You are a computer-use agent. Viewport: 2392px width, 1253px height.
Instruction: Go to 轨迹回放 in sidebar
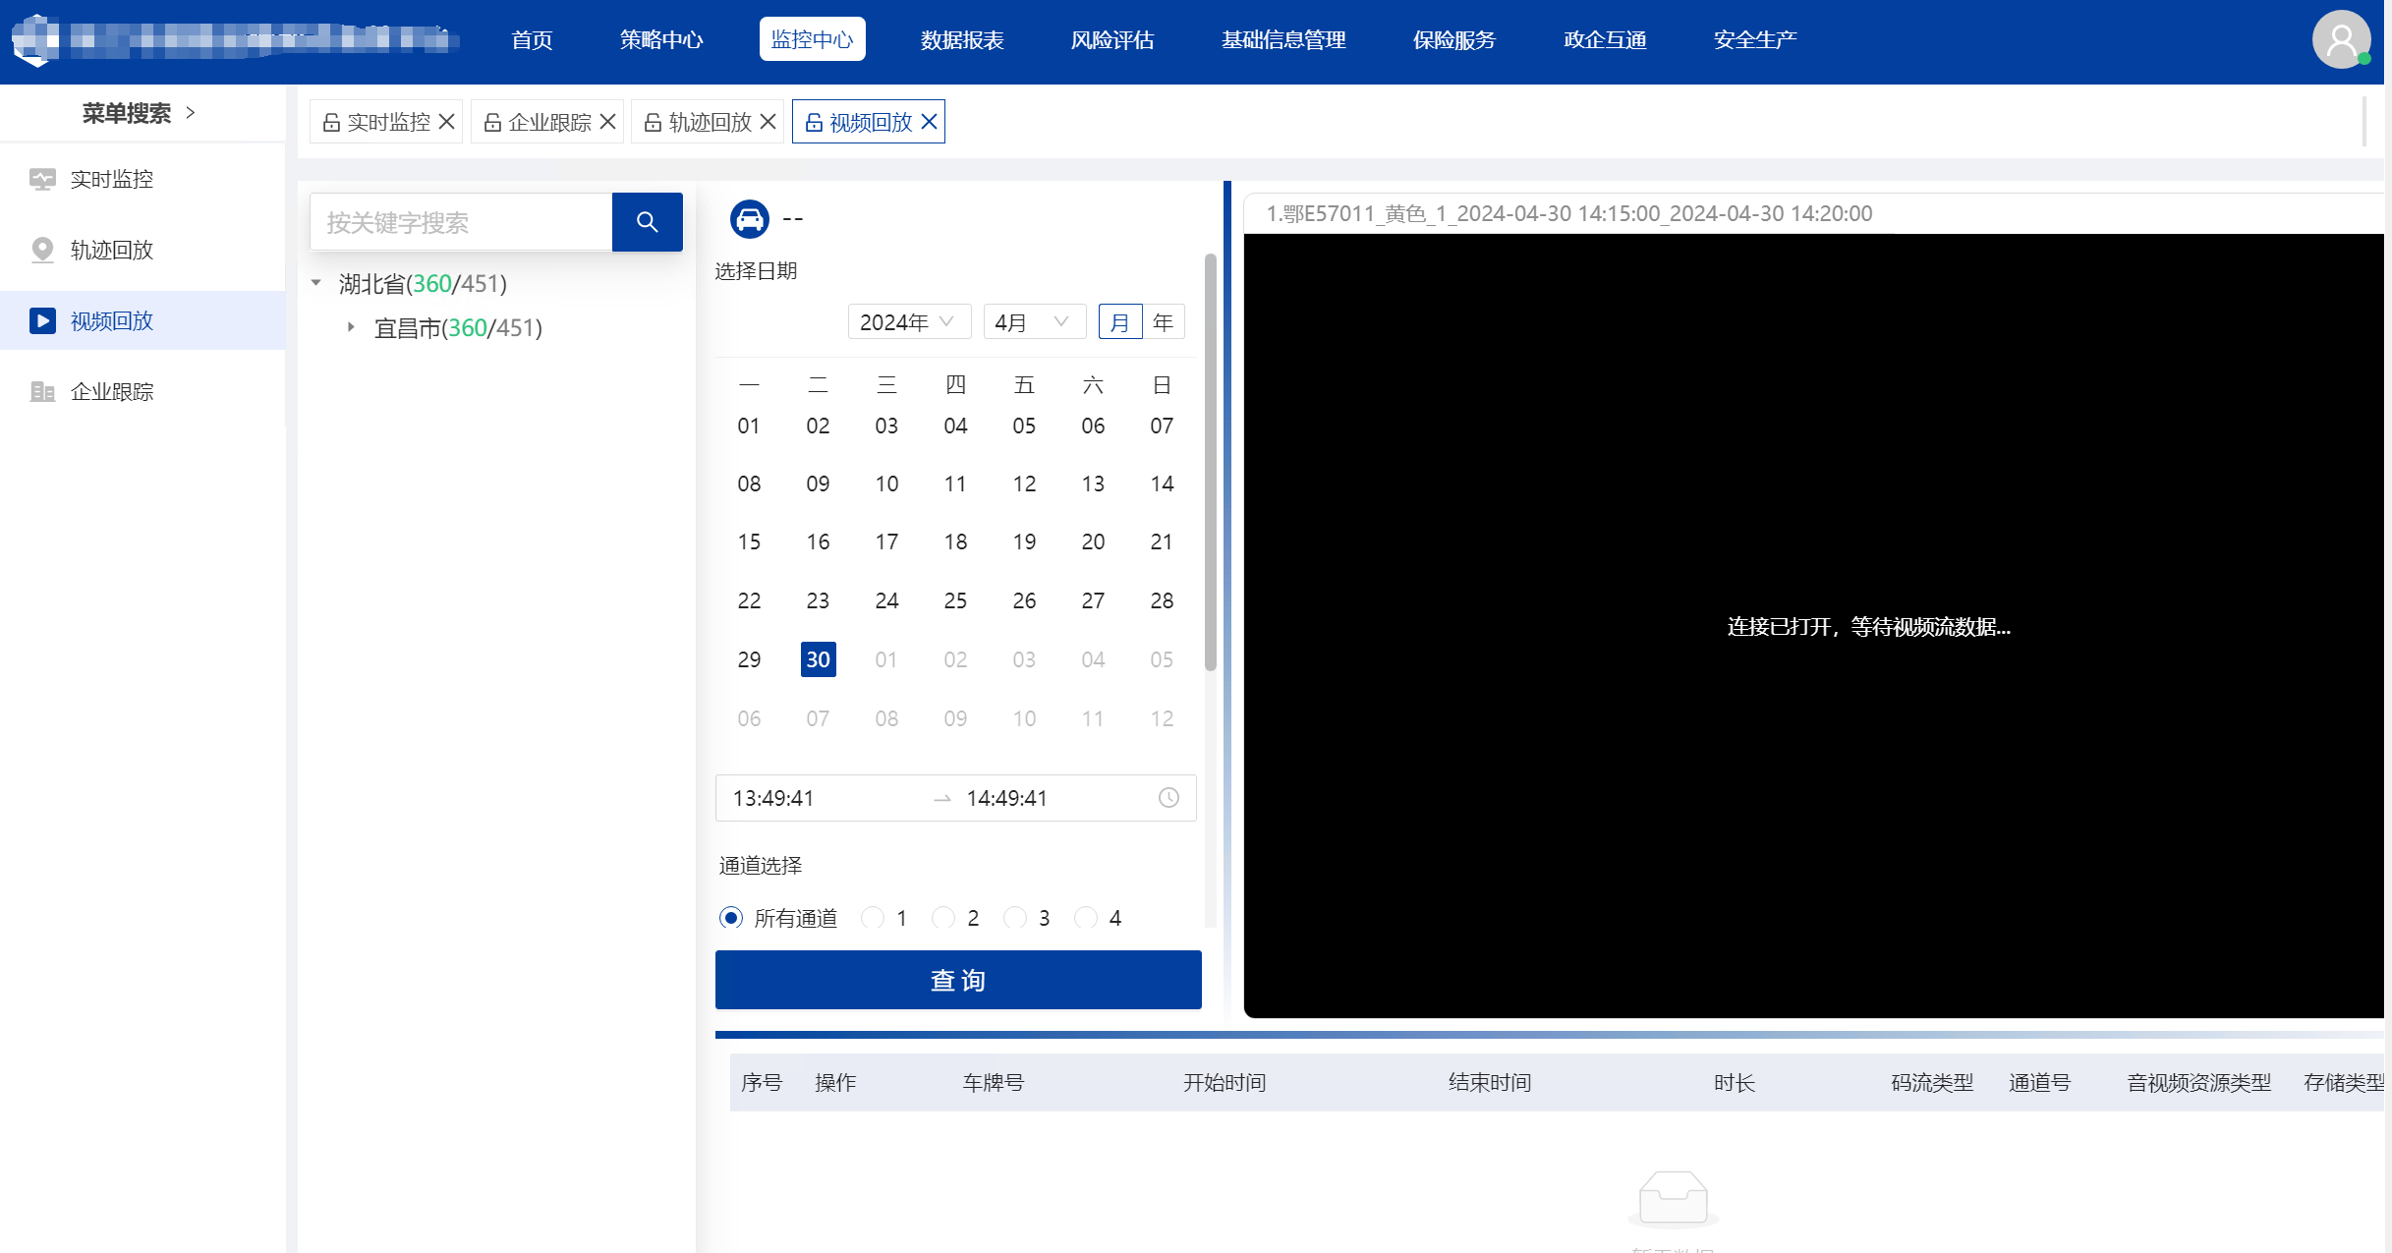[x=142, y=250]
